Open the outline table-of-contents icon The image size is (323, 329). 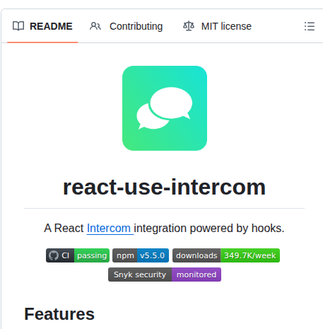tap(310, 26)
